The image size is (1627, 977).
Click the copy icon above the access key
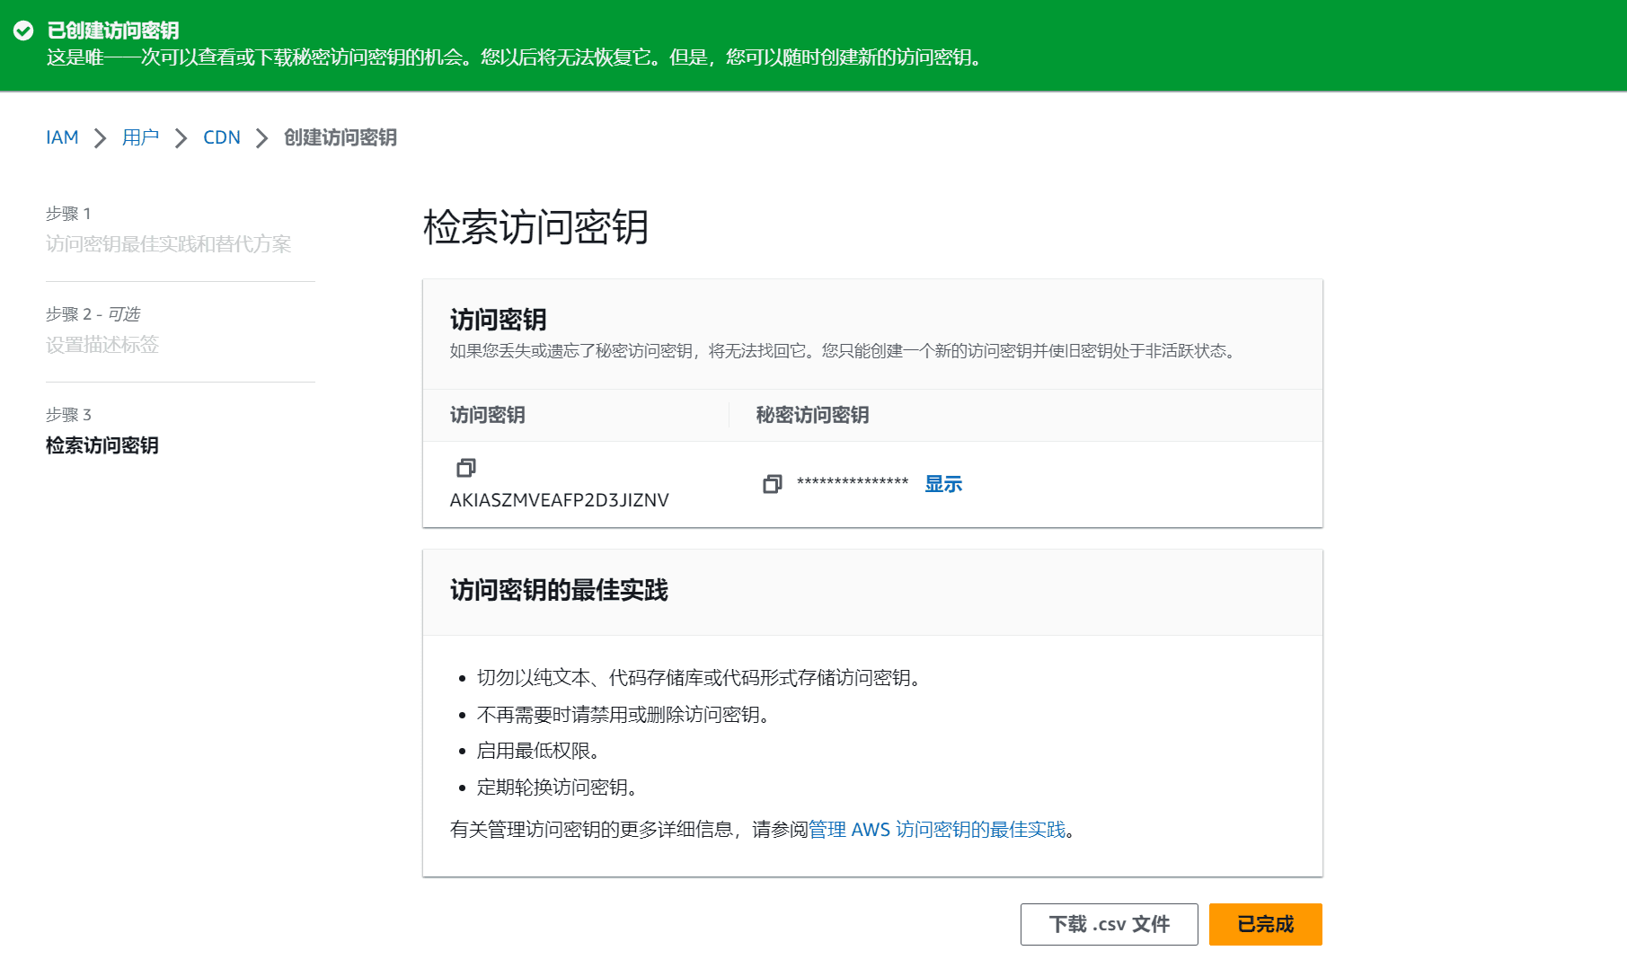[465, 468]
